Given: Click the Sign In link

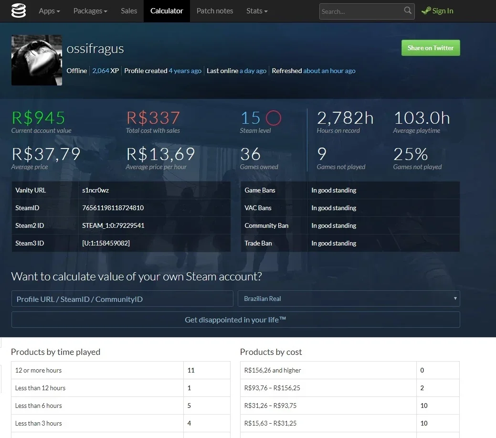Looking at the screenshot, I should (443, 11).
